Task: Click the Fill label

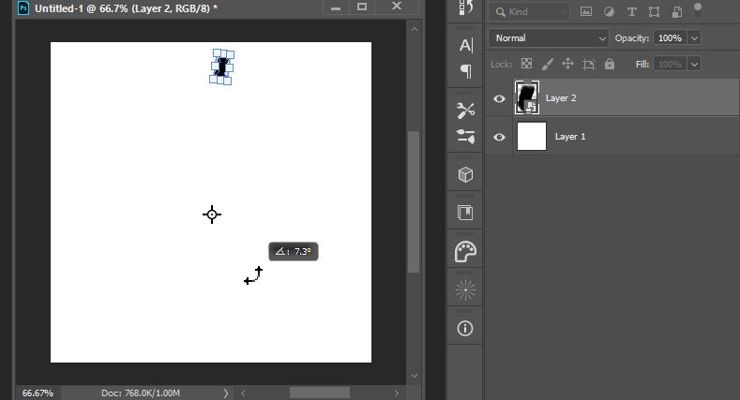Action: (x=642, y=64)
